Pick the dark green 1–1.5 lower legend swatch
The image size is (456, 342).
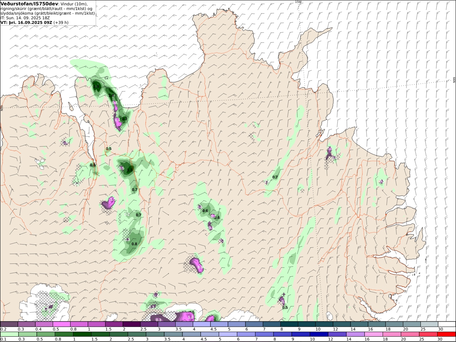point(82,335)
